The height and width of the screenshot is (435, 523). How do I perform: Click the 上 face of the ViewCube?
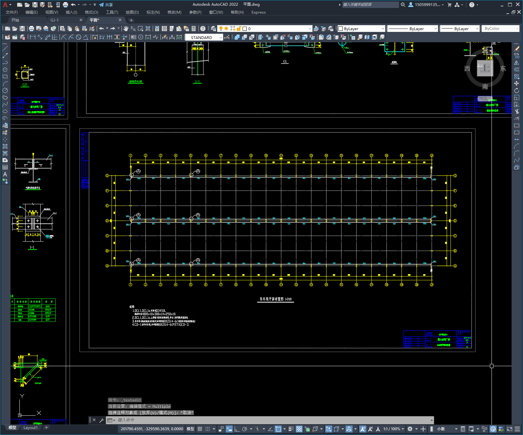pyautogui.click(x=485, y=69)
